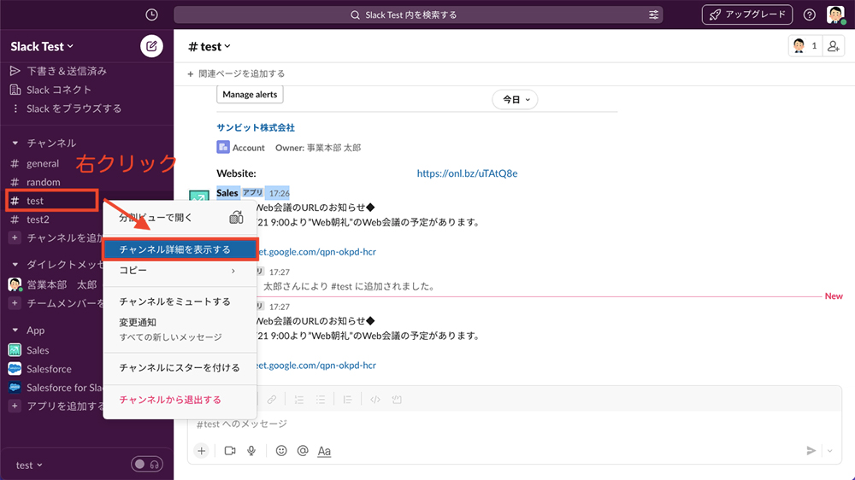The image size is (855, 480).
Task: Open the attach plus button in composer
Action: [x=201, y=451]
